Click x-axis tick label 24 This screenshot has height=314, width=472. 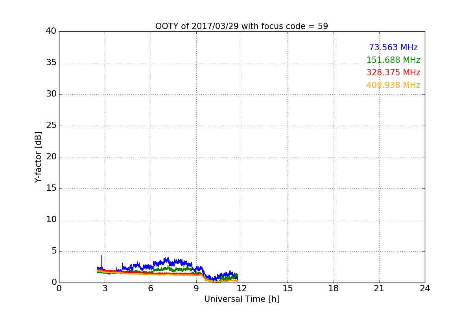(425, 288)
